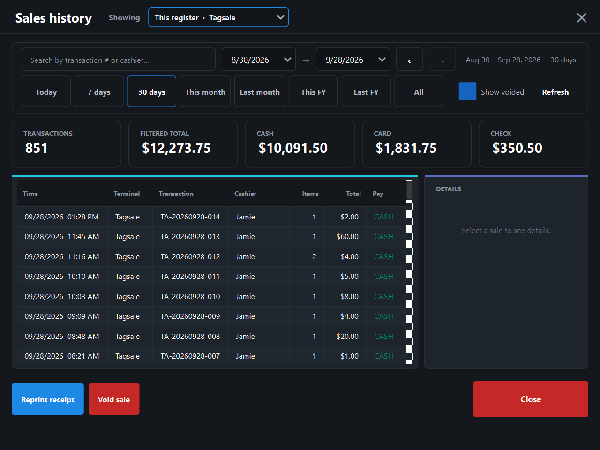Select transaction TA-20260928-007

(211, 355)
